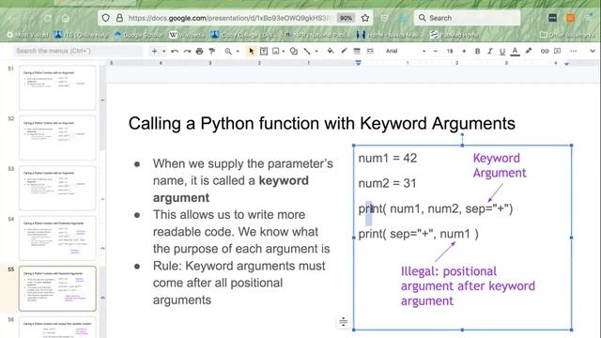The height and width of the screenshot is (338, 601).
Task: Decrease the font size with minus
Action: [436, 51]
